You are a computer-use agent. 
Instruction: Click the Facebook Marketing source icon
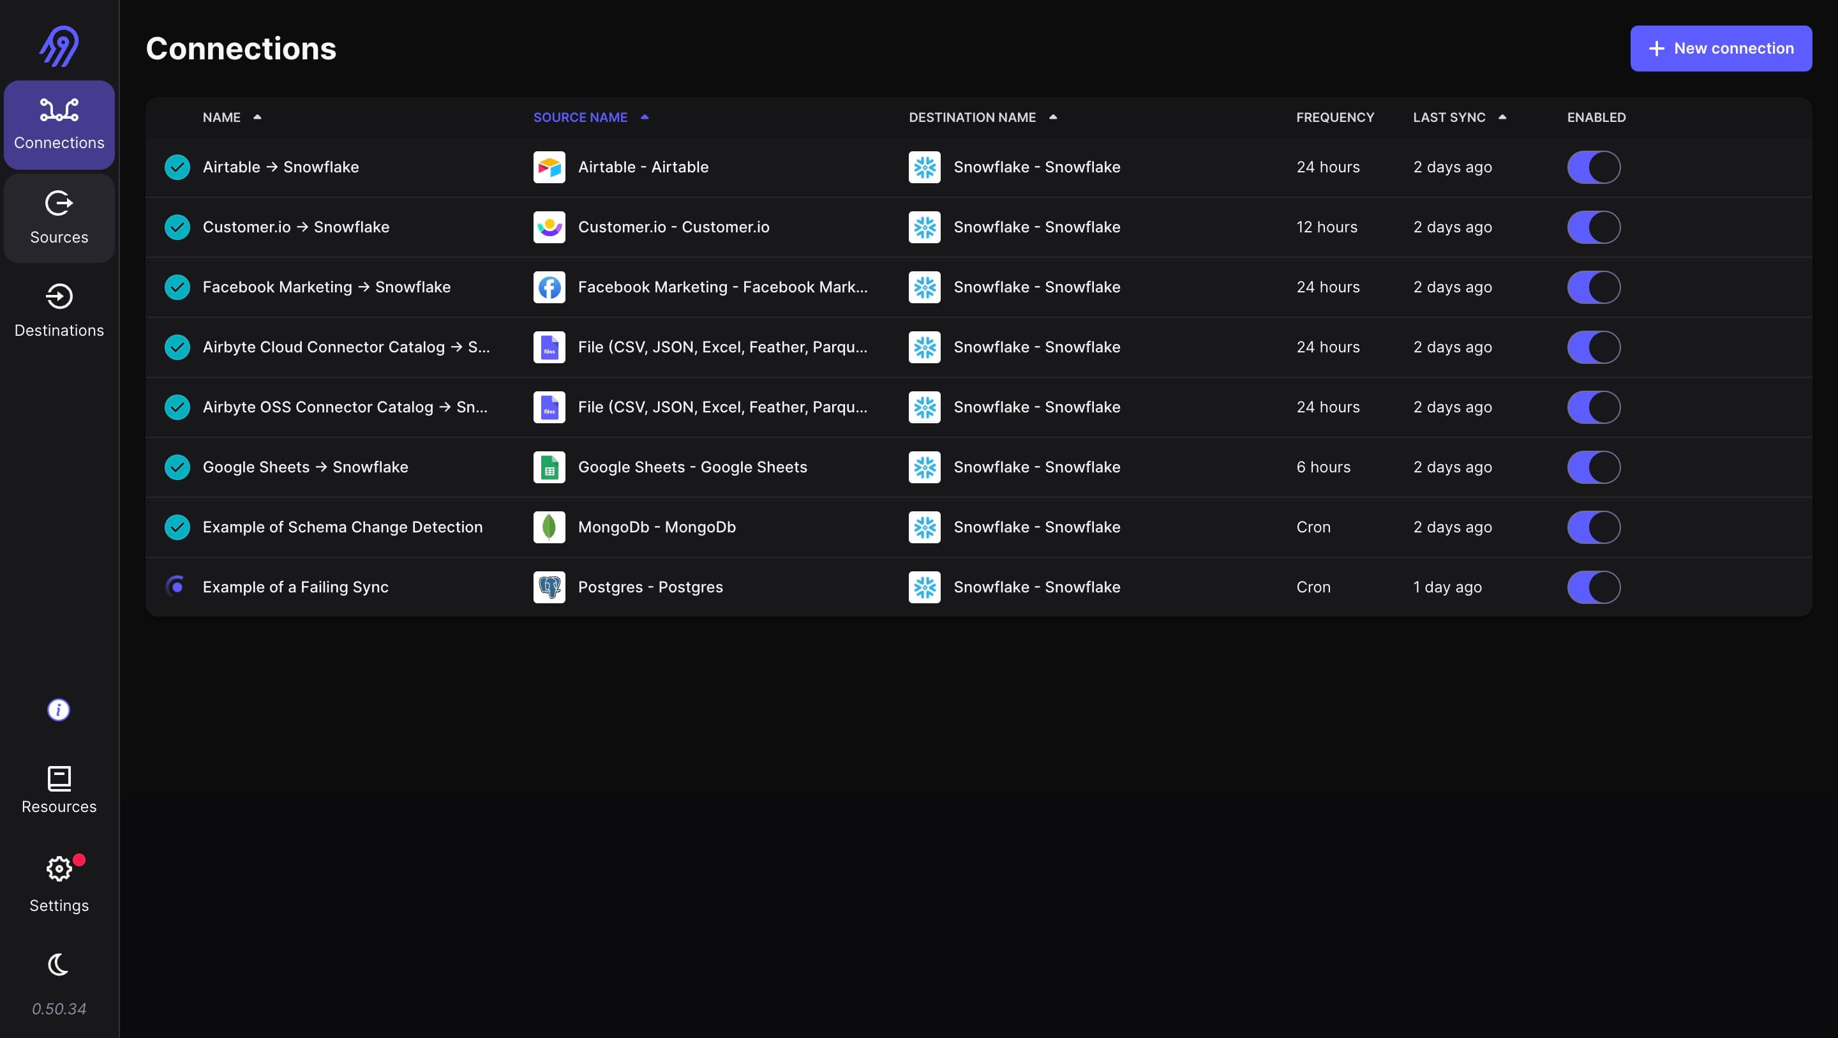[x=549, y=287]
